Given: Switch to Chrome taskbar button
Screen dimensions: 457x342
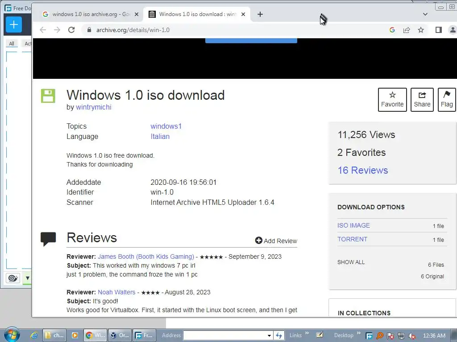Looking at the screenshot, I should pos(95,335).
